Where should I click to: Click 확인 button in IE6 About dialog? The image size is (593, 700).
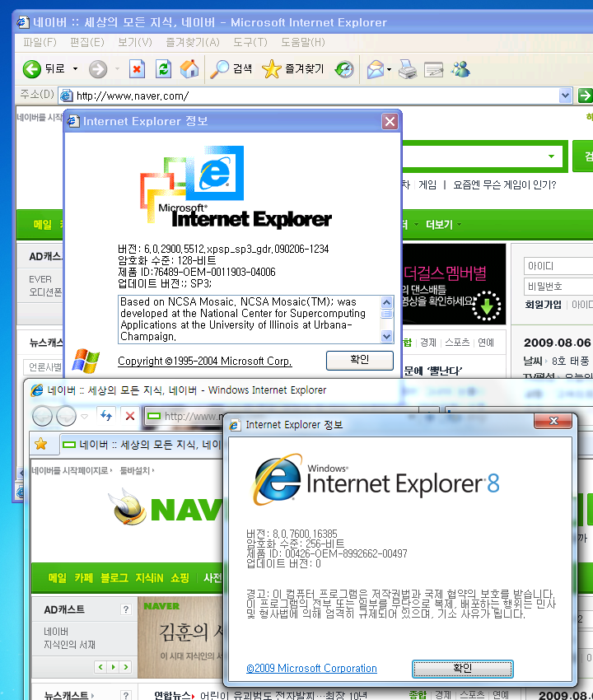[x=359, y=360]
